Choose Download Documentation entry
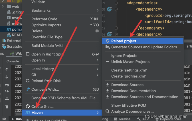This screenshot has height=121, width=192. point(143,91)
